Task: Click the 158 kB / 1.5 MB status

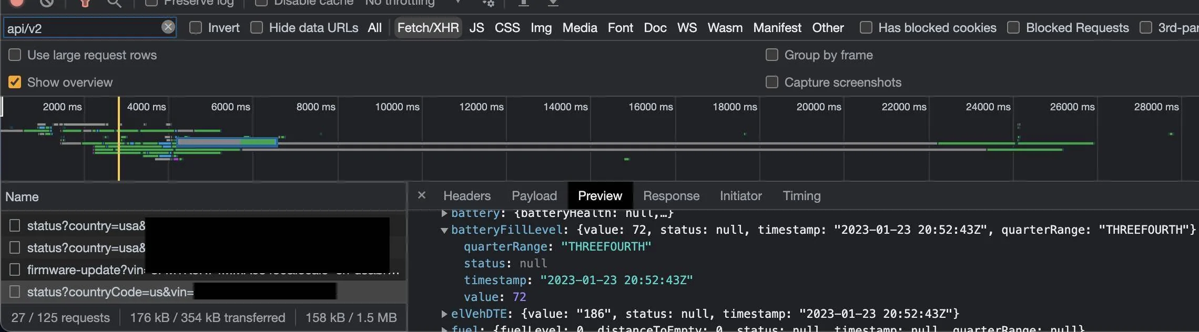Action: [x=351, y=318]
